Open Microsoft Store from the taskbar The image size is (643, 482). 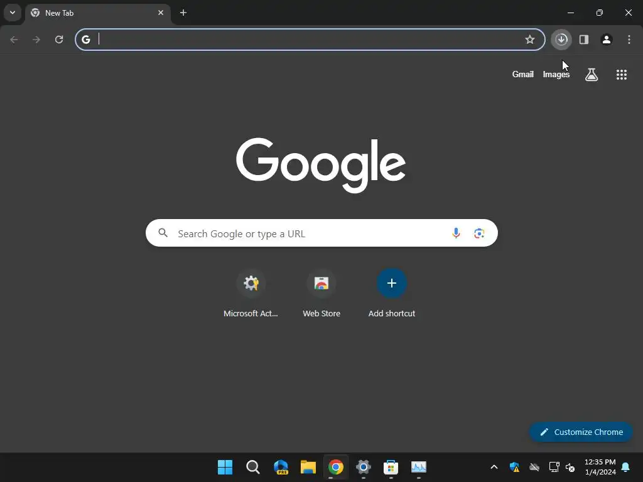pyautogui.click(x=391, y=467)
